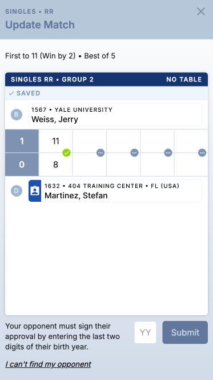The width and height of the screenshot is (213, 380).
Task: Click the blue ID badge icon beside Martinez
Action: [x=35, y=191]
